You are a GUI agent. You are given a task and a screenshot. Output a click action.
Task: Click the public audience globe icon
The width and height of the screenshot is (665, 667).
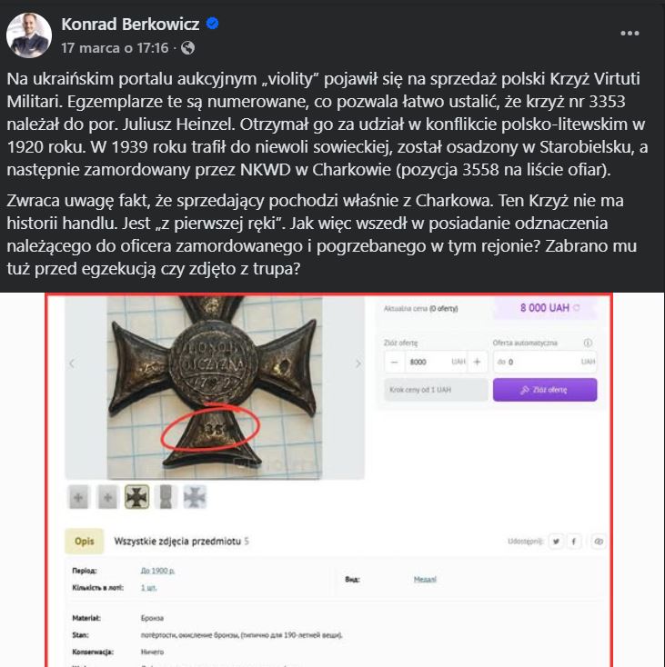187,47
